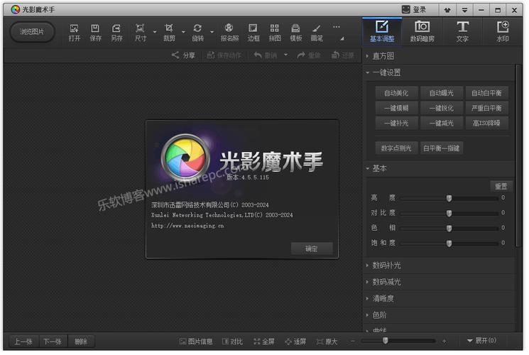Image resolution: width=529 pixels, height=355 pixels.
Task: Switch to the 数码暗房 tab
Action: pyautogui.click(x=422, y=31)
